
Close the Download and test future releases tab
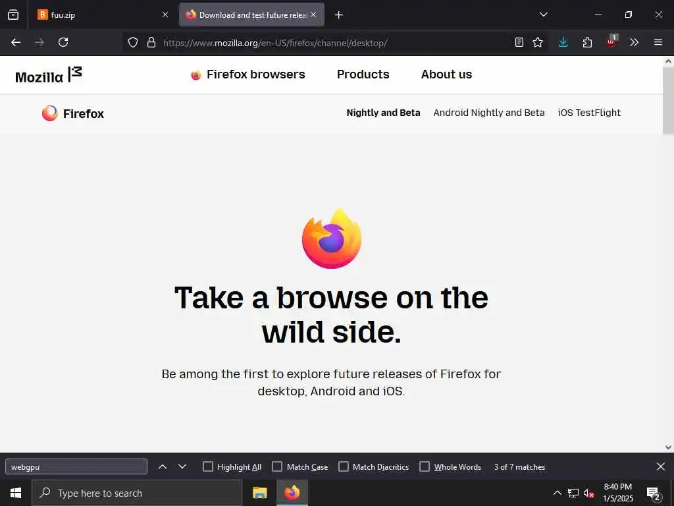313,14
